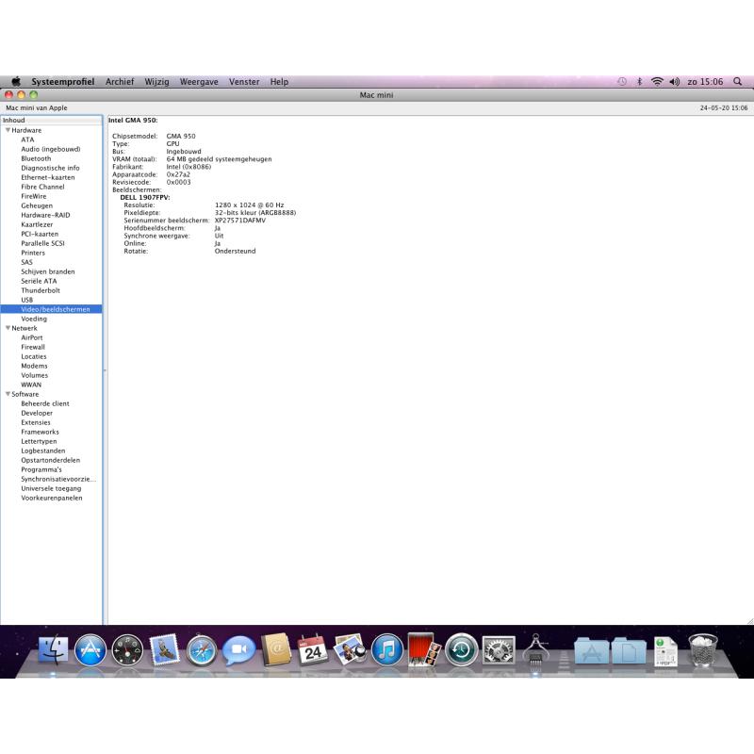The height and width of the screenshot is (754, 754).
Task: Open the Trash in dock
Action: pyautogui.click(x=703, y=649)
